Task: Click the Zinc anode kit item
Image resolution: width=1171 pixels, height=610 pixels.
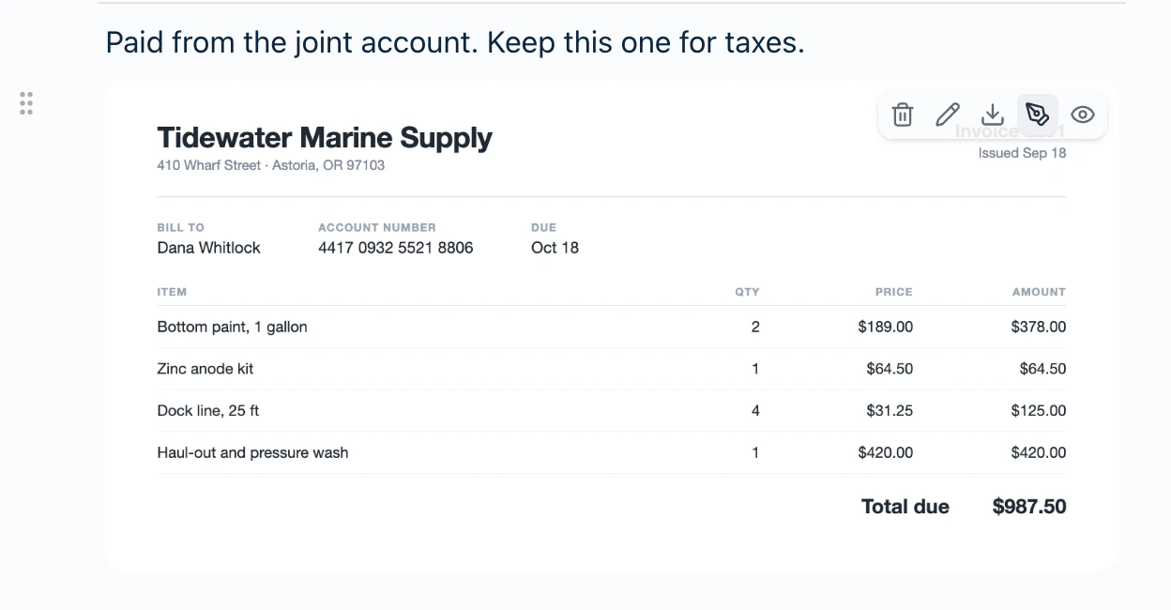Action: pos(205,369)
